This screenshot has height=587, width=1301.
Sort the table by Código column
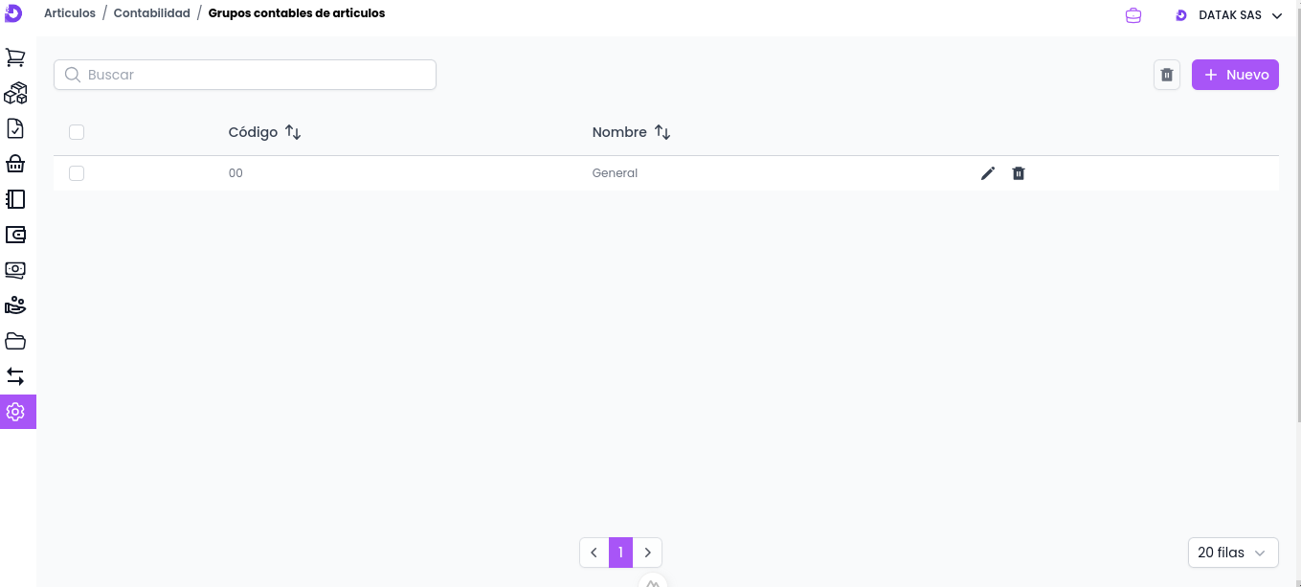coord(293,132)
